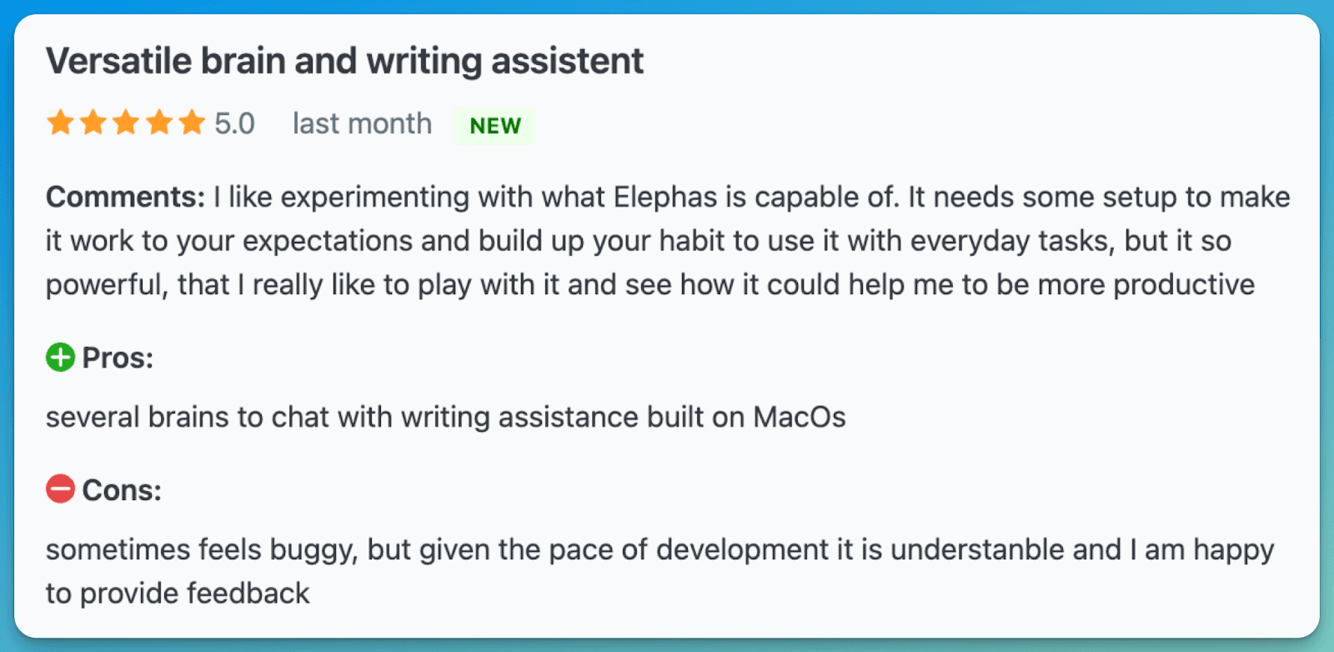Open the review title "Versatile brain and writing assistent"
The height and width of the screenshot is (652, 1334).
click(344, 61)
